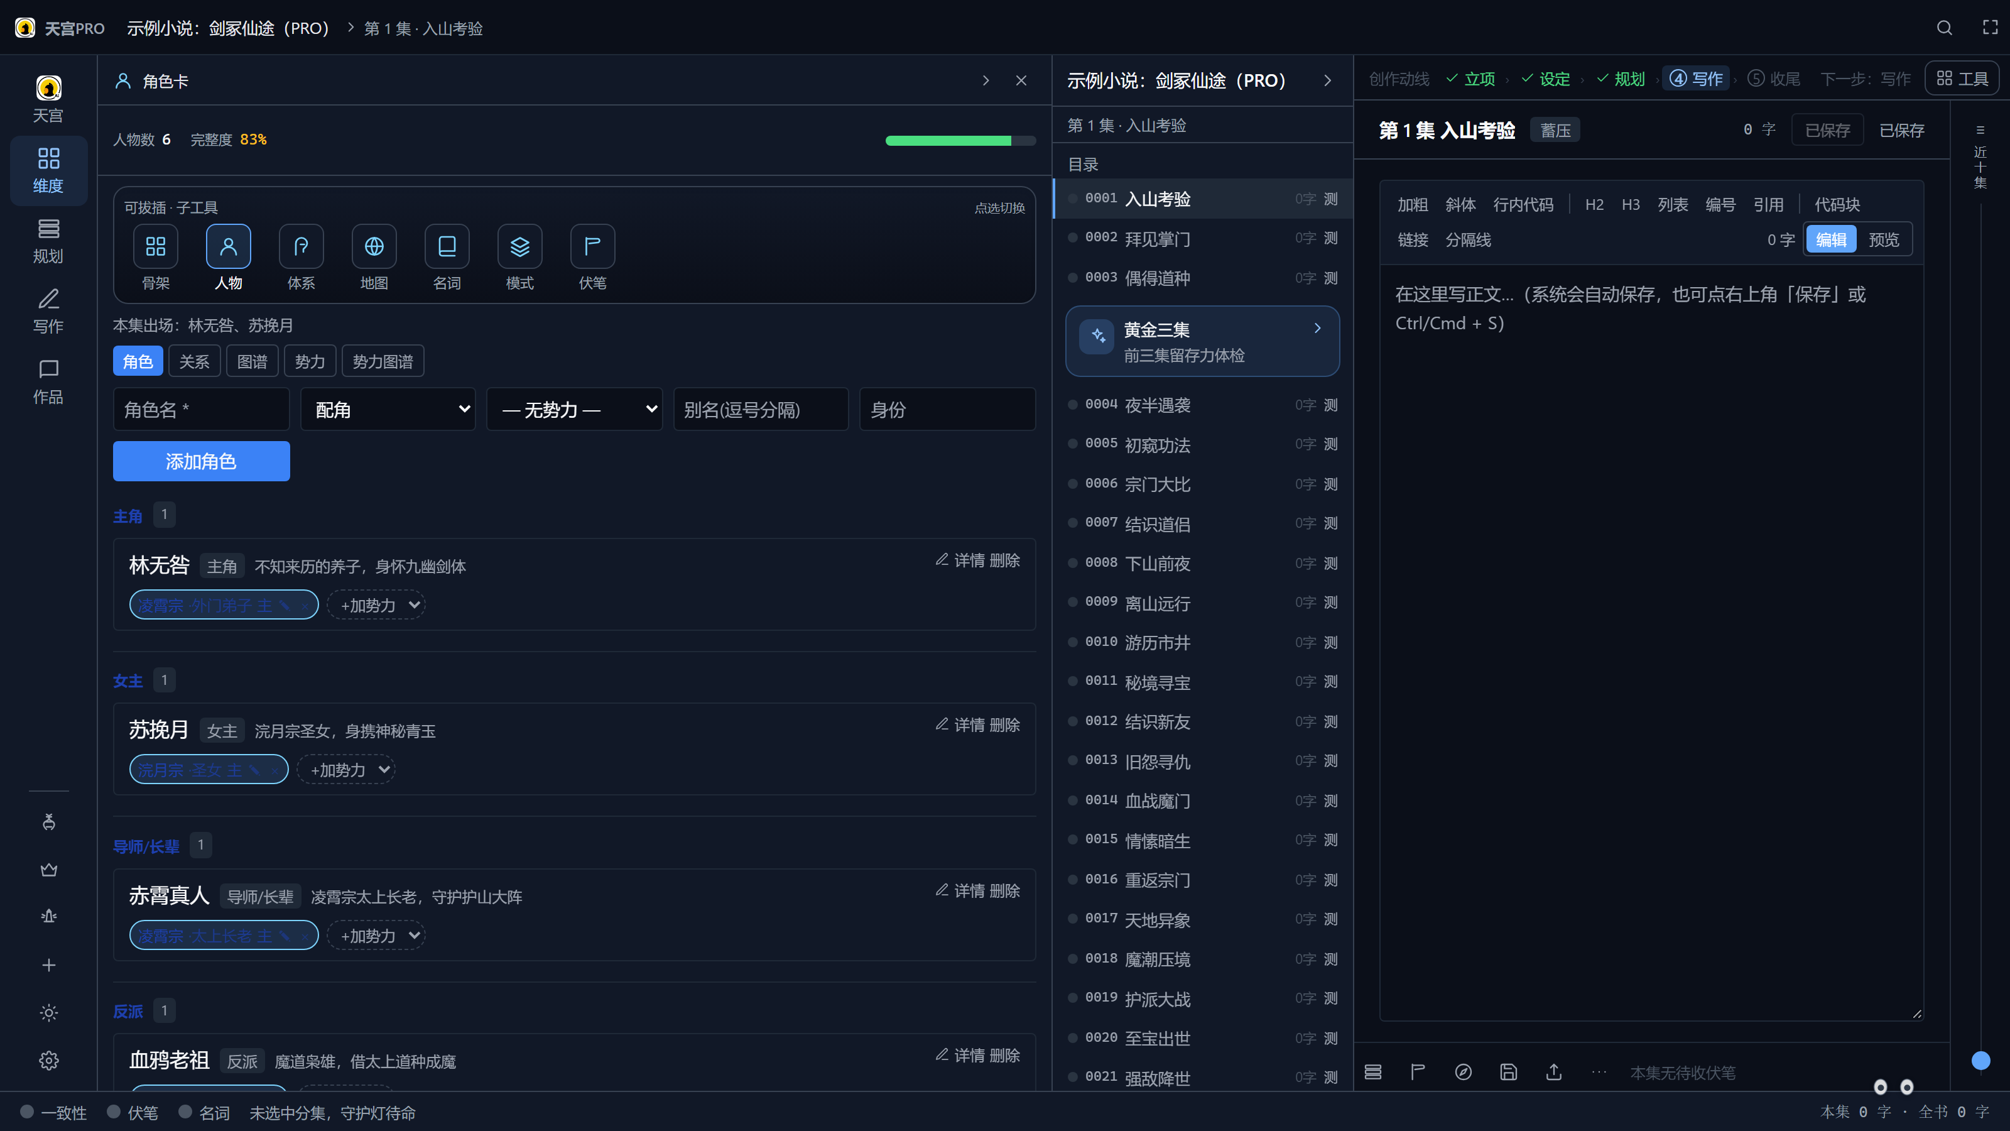Open the 无势力 faction dropdown
Viewport: 2010px width, 1131px height.
pos(574,409)
